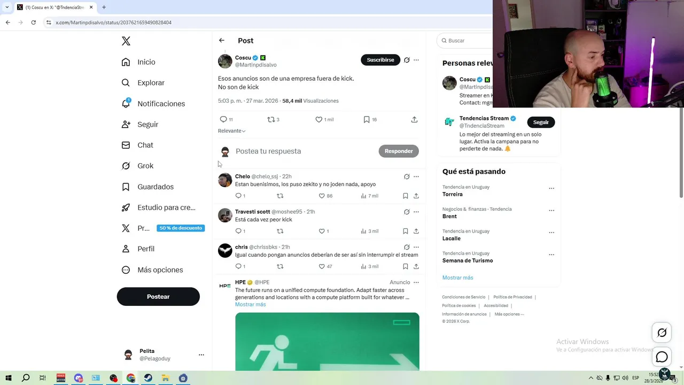The width and height of the screenshot is (684, 385).
Task: Go back with the Post arrow
Action: pos(222,41)
